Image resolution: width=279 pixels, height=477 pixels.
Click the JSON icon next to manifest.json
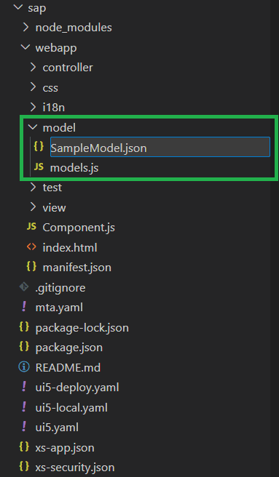(31, 266)
